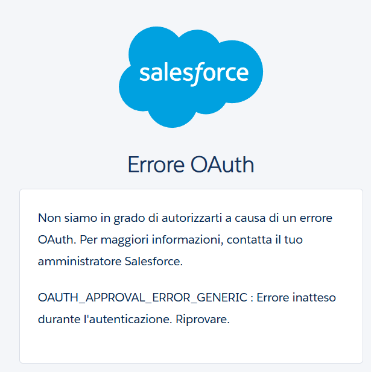Click the "Errore OAuth" page heading
Viewport: 371px width, 372px height.
tap(191, 165)
